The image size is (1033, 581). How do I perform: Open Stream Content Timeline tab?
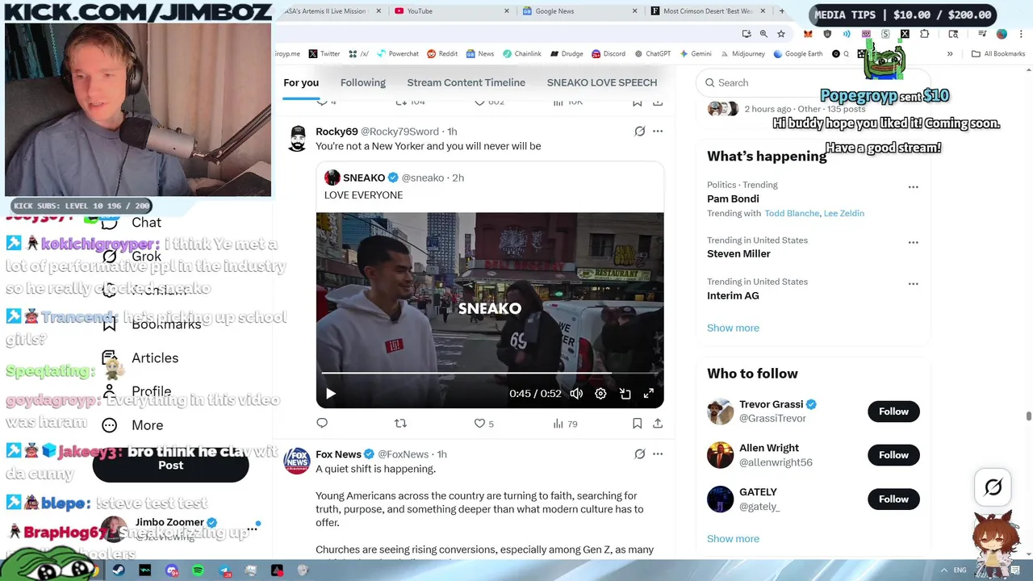(x=466, y=82)
